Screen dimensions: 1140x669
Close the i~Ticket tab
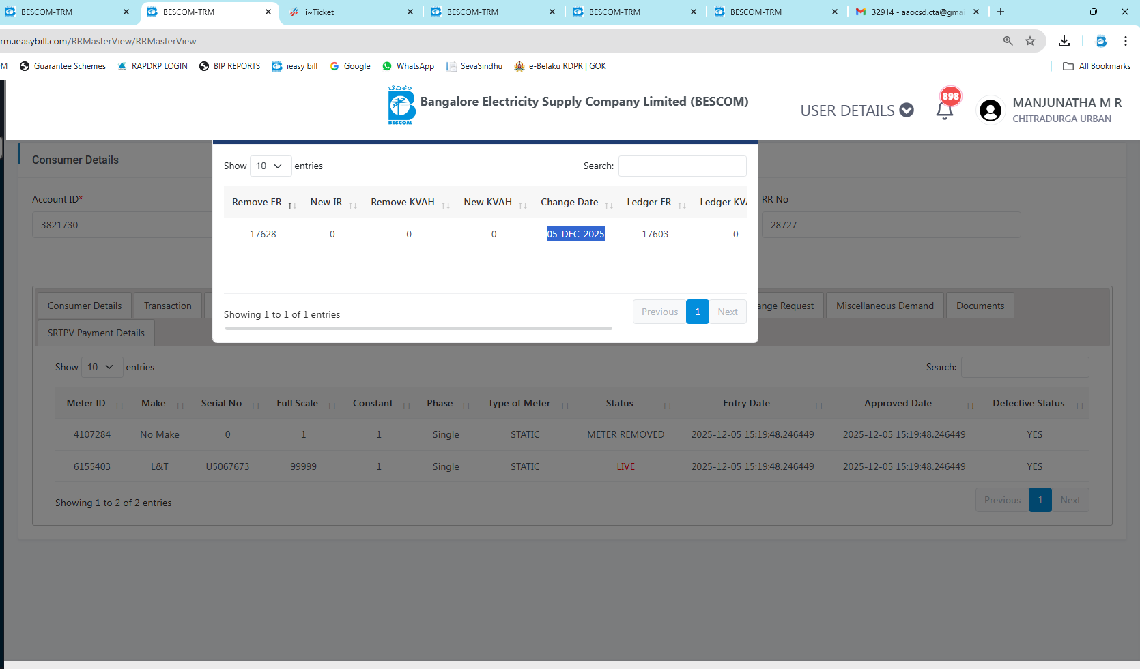[410, 12]
